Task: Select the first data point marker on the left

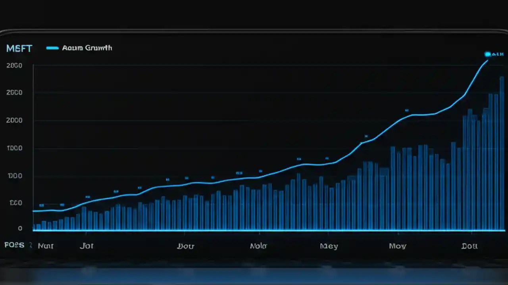Action: [41, 205]
